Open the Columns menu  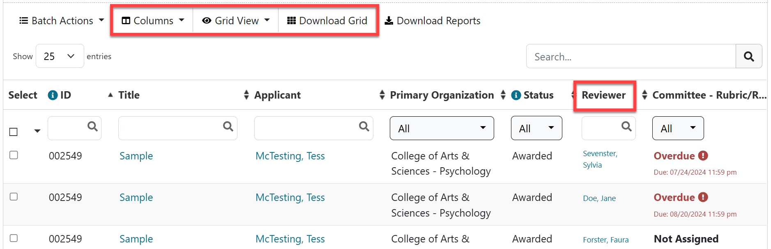pyautogui.click(x=153, y=21)
